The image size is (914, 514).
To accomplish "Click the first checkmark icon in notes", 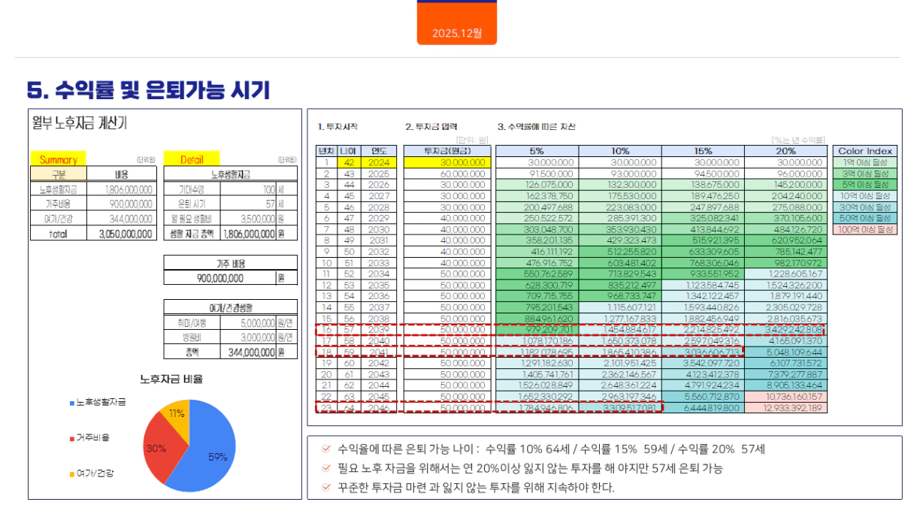I will [325, 449].
